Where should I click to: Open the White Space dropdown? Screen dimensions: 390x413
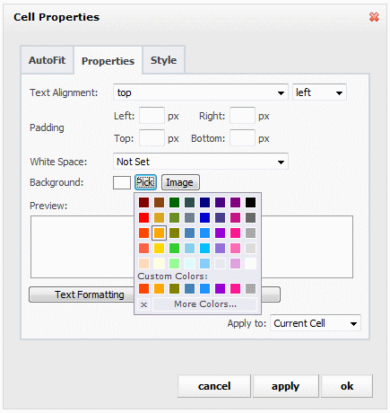coord(201,162)
